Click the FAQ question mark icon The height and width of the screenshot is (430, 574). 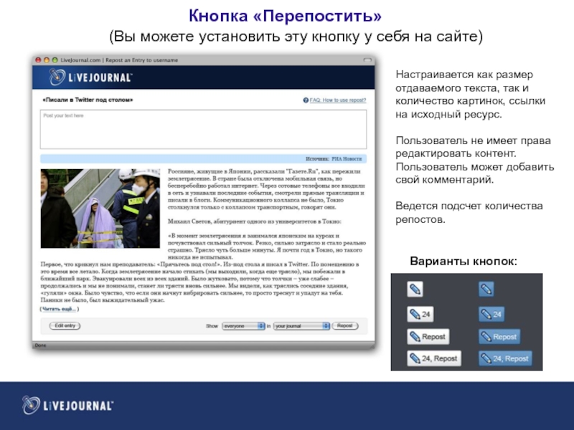(x=306, y=100)
